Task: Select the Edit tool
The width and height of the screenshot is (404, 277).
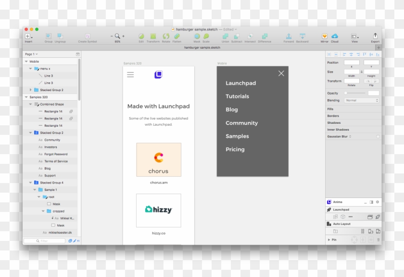Action: tap(141, 36)
